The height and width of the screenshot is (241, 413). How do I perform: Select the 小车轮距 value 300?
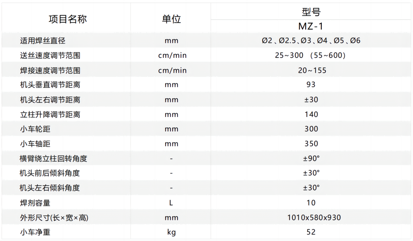pos(311,129)
